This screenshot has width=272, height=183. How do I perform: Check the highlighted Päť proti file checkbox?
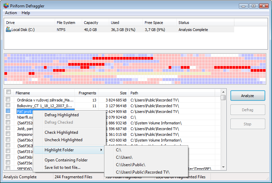[8, 111]
